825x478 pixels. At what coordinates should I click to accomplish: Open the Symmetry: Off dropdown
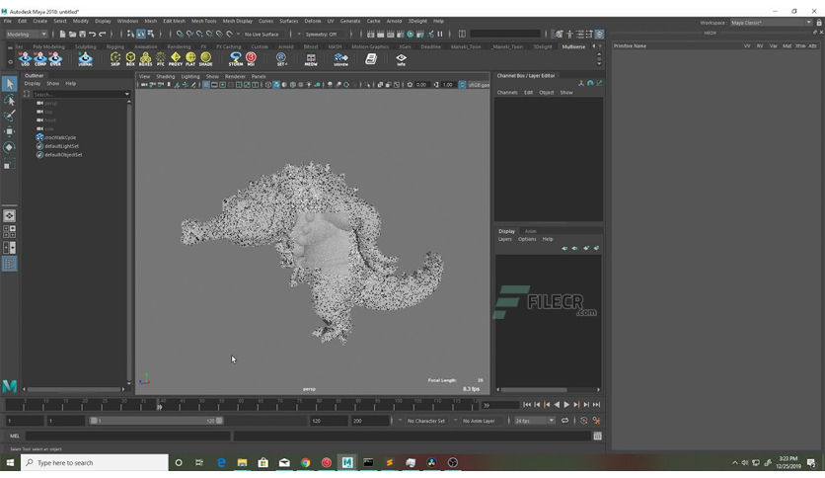point(322,35)
